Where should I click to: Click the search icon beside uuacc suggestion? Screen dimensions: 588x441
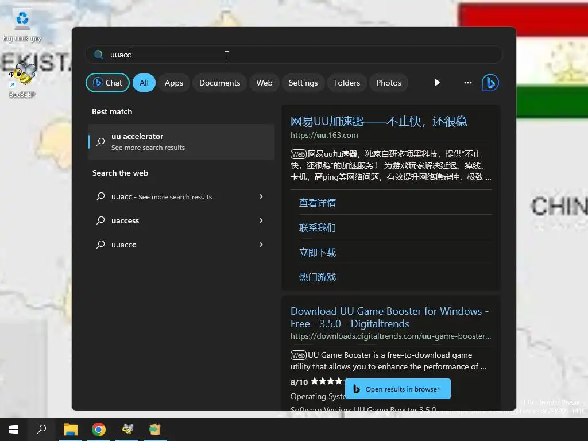pyautogui.click(x=100, y=196)
